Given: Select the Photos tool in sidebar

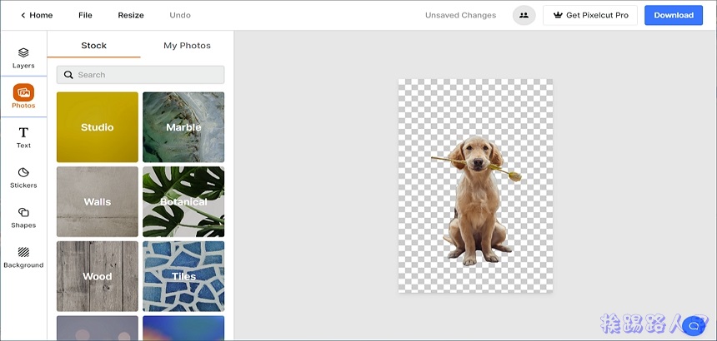Looking at the screenshot, I should tap(23, 96).
